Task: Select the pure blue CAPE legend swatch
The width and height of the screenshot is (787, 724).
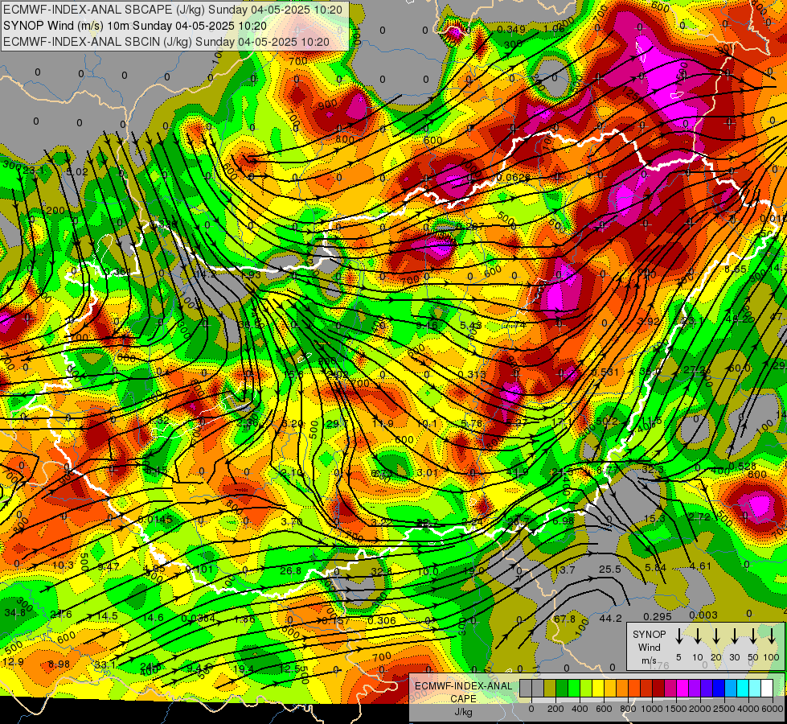Action: [x=718, y=689]
